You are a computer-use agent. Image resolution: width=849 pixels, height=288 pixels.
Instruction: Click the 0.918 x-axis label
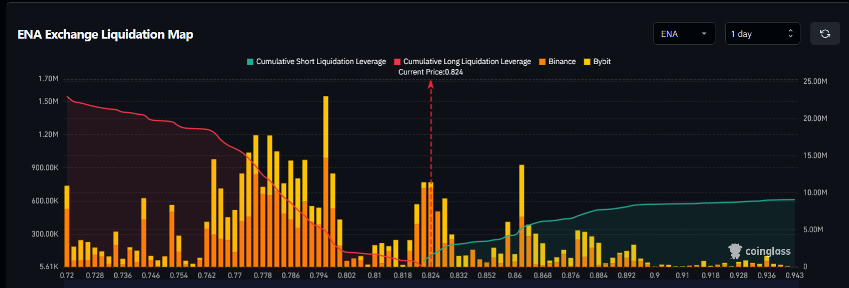pyautogui.click(x=710, y=275)
